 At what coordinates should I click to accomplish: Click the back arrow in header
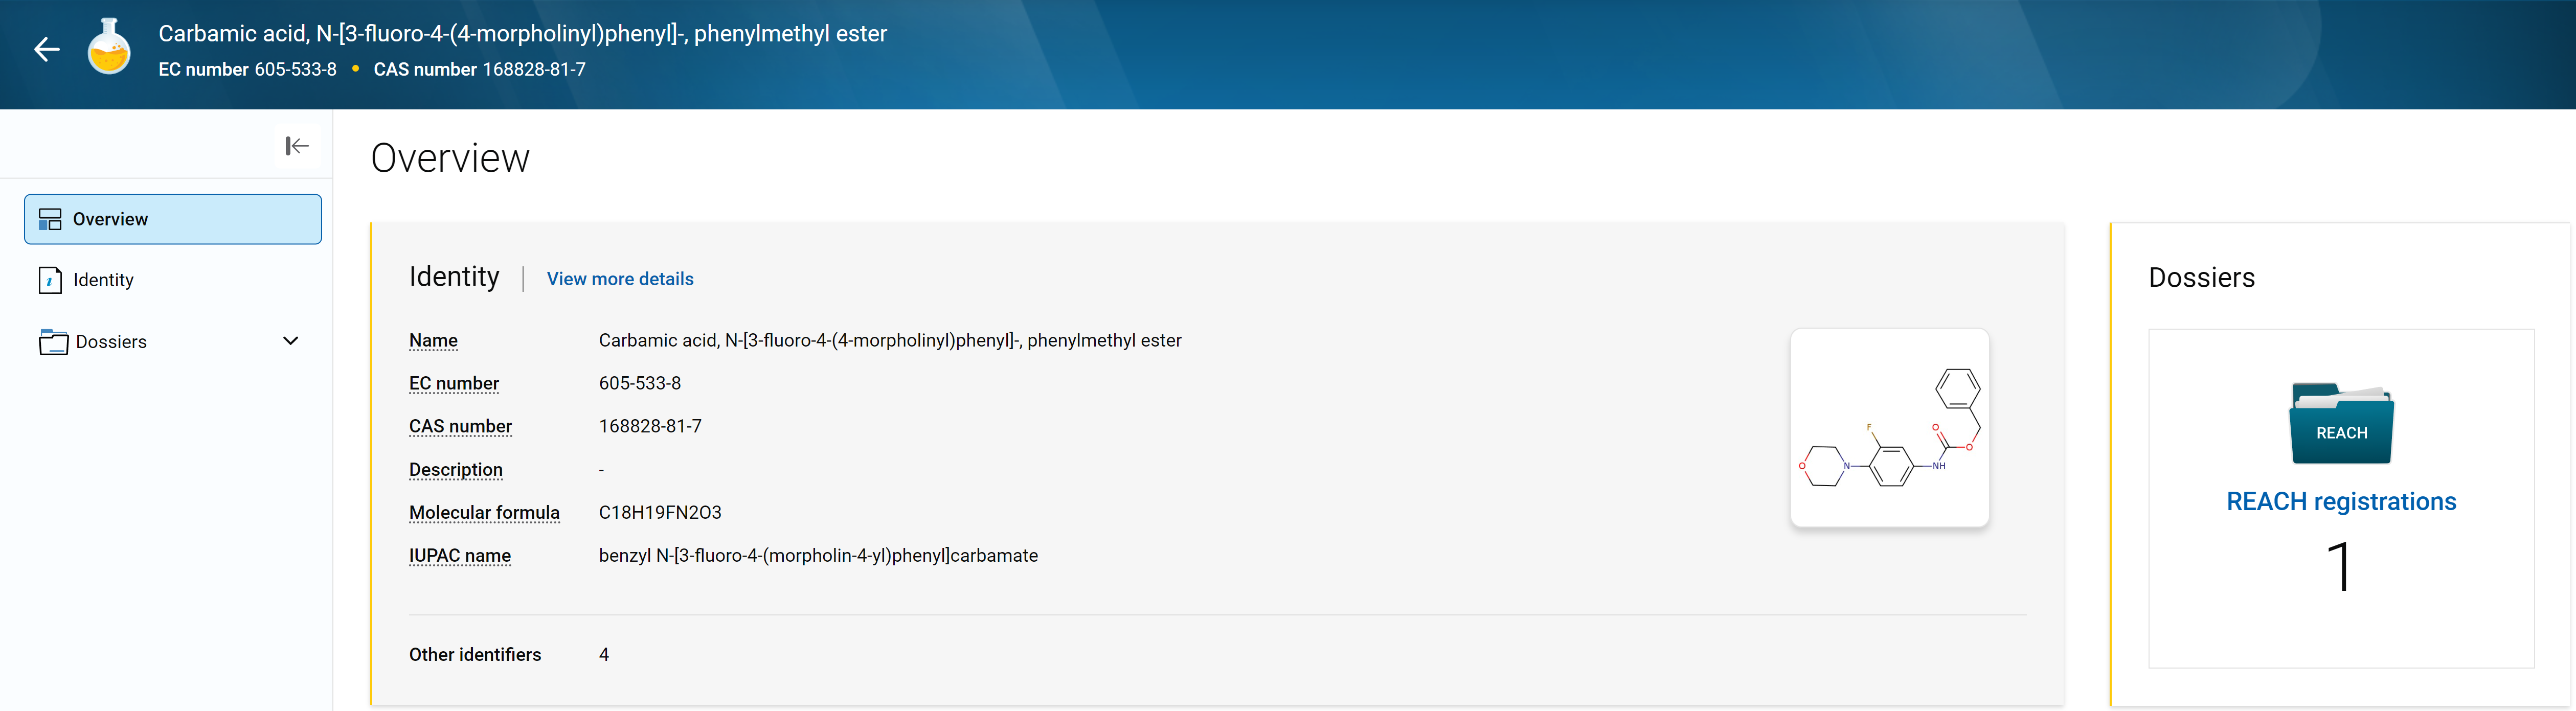[x=47, y=49]
